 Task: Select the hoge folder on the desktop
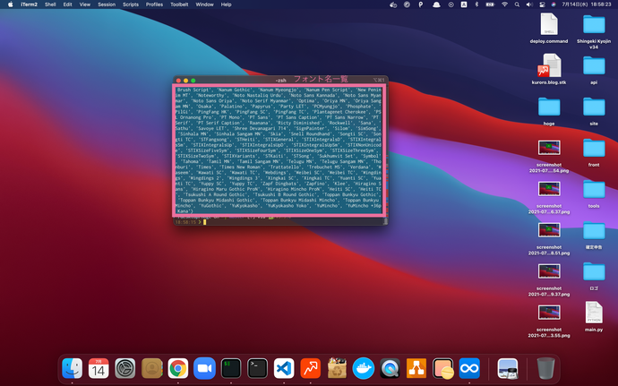[549, 107]
